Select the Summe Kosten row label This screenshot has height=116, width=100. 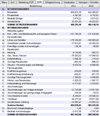15,105
